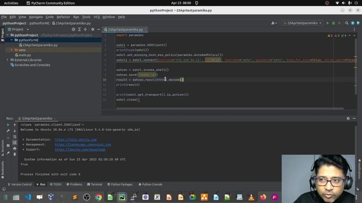Expand the venv folder
The width and height of the screenshot is (362, 203).
click(x=11, y=50)
